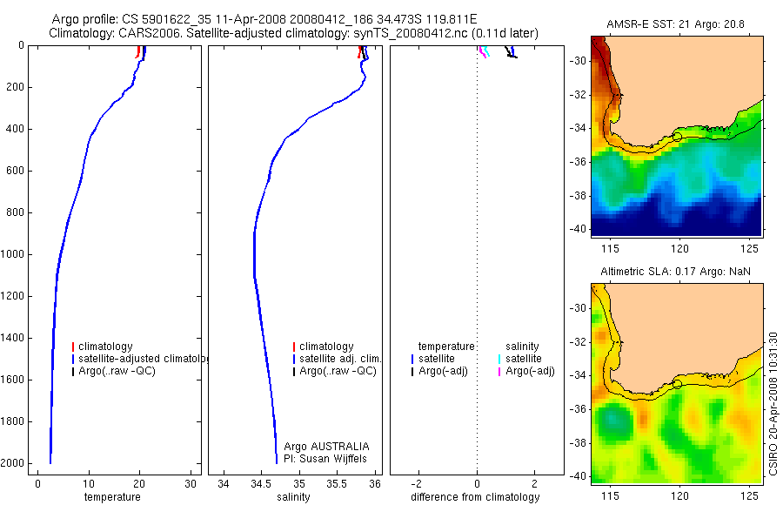Click the '1000' depth axis tick label
Viewport: 783px width, 505px height.
tap(12, 254)
